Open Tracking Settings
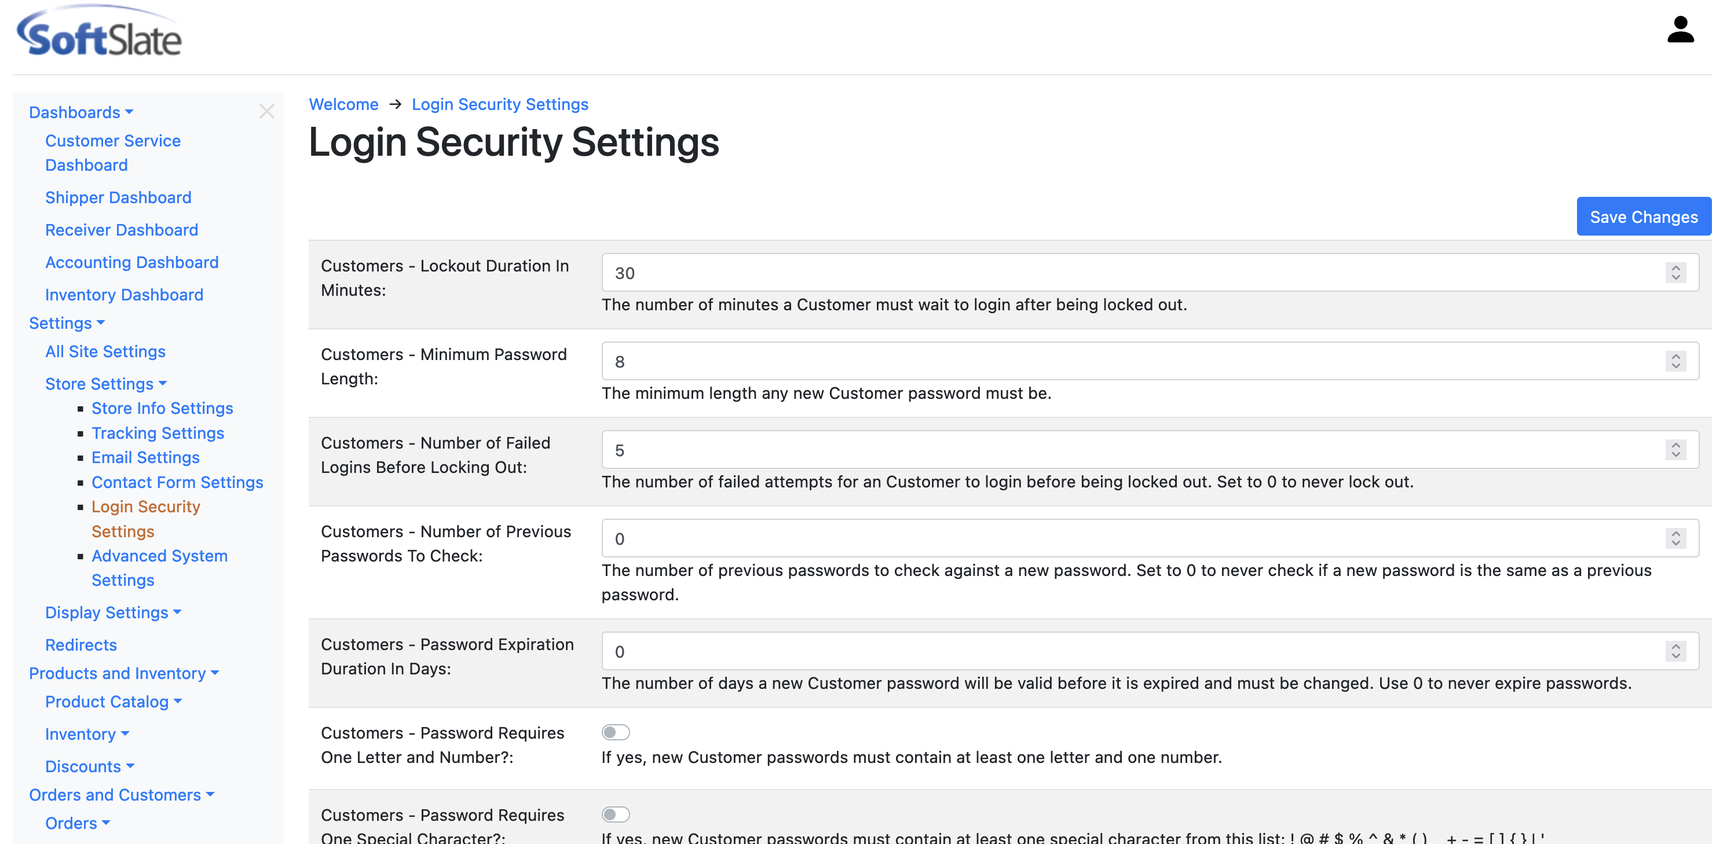This screenshot has width=1727, height=844. click(158, 432)
